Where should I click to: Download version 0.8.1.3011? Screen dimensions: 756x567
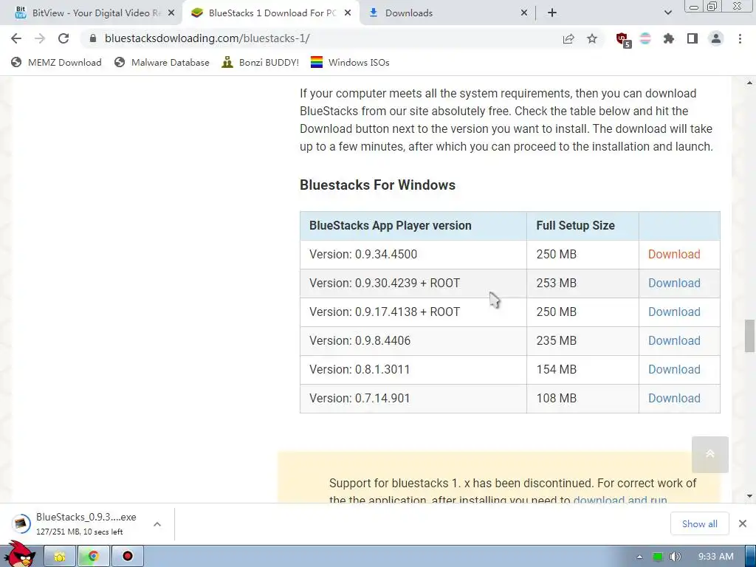[674, 369]
